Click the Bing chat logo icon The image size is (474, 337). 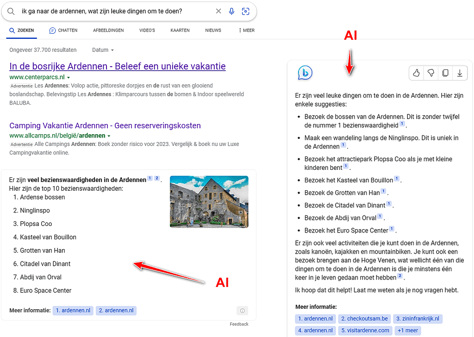tap(305, 73)
